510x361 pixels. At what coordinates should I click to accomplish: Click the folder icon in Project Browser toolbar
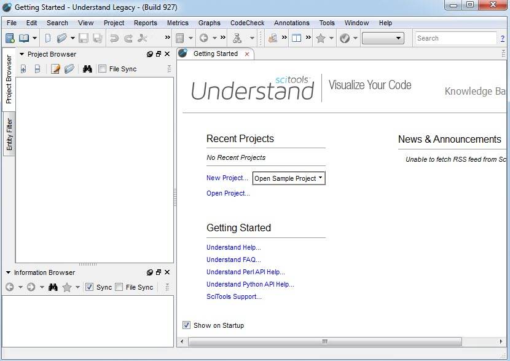tap(69, 69)
